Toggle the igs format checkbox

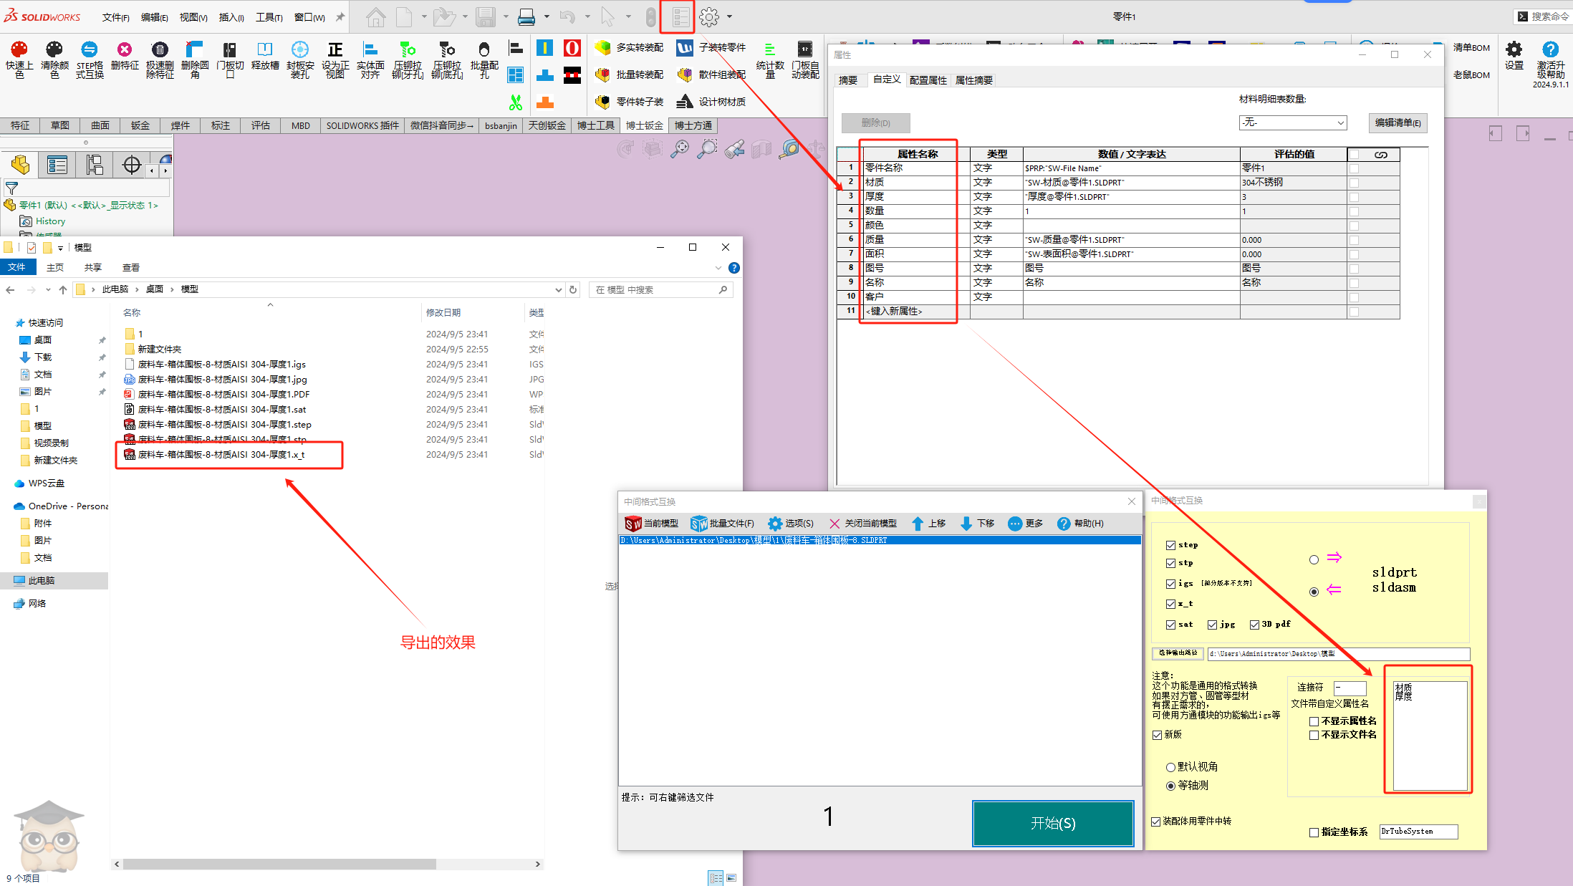point(1170,584)
